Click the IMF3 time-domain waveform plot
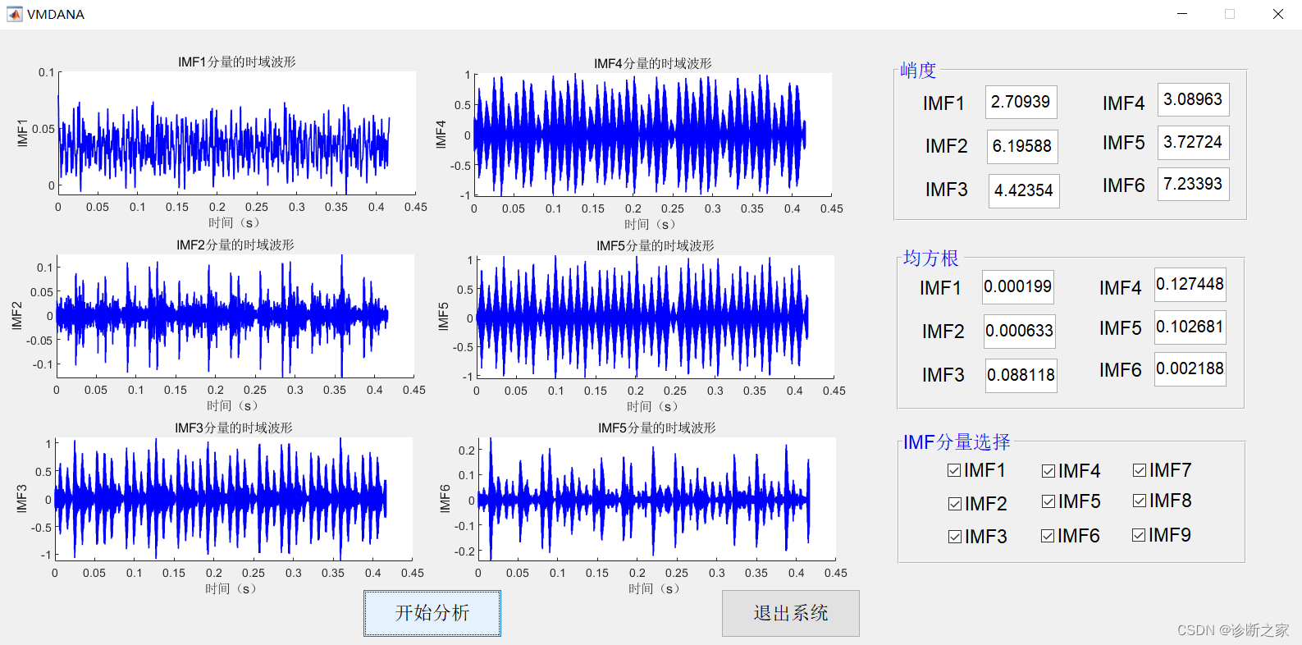The image size is (1302, 645). click(x=234, y=499)
